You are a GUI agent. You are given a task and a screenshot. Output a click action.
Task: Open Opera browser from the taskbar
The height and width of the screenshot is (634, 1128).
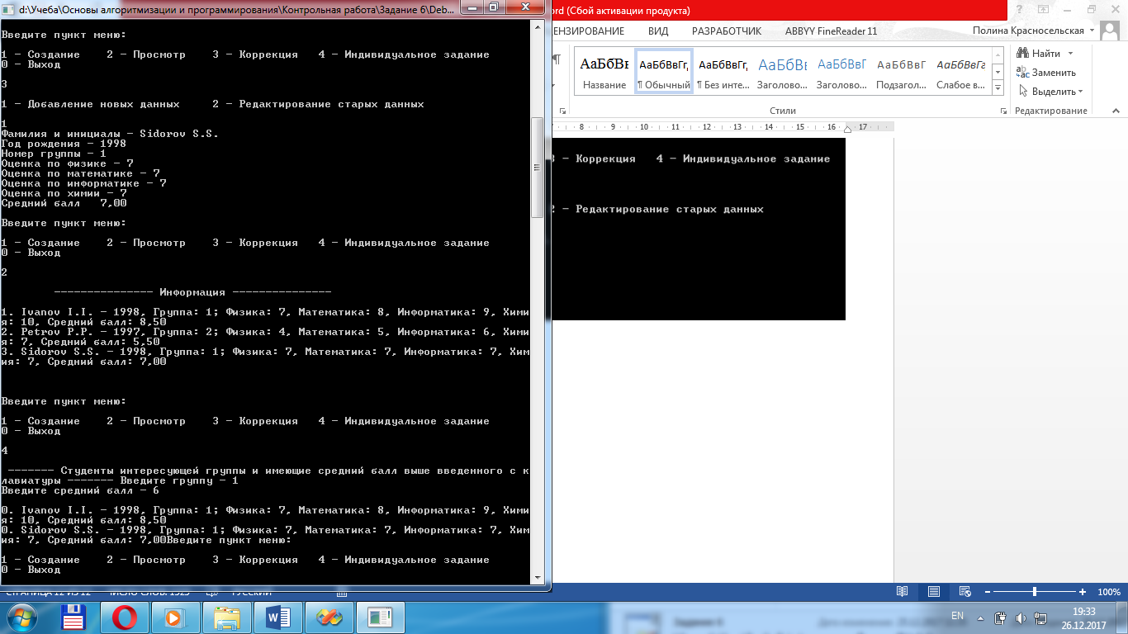[x=125, y=617]
